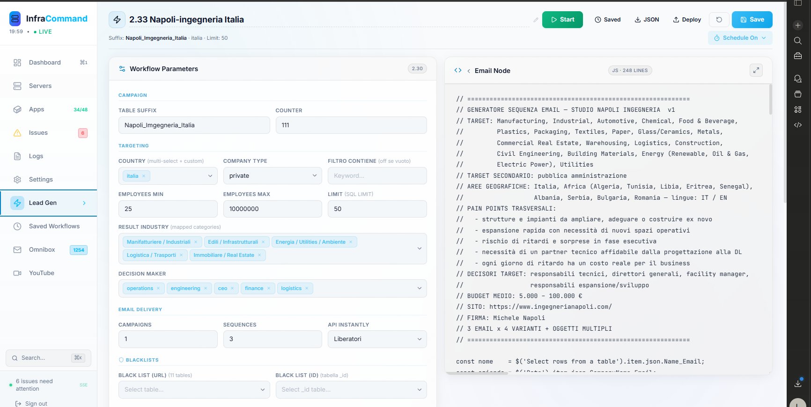Click the code editor vertical scrollbar
811x407 pixels.
770,99
